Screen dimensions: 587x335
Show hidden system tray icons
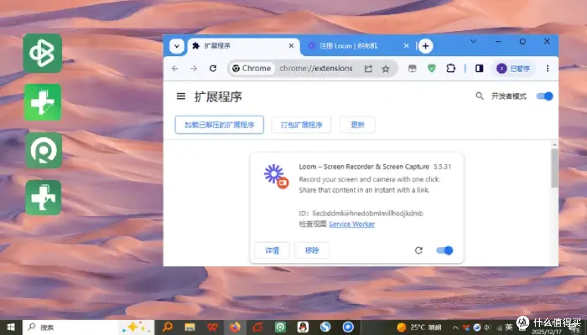[455, 328]
